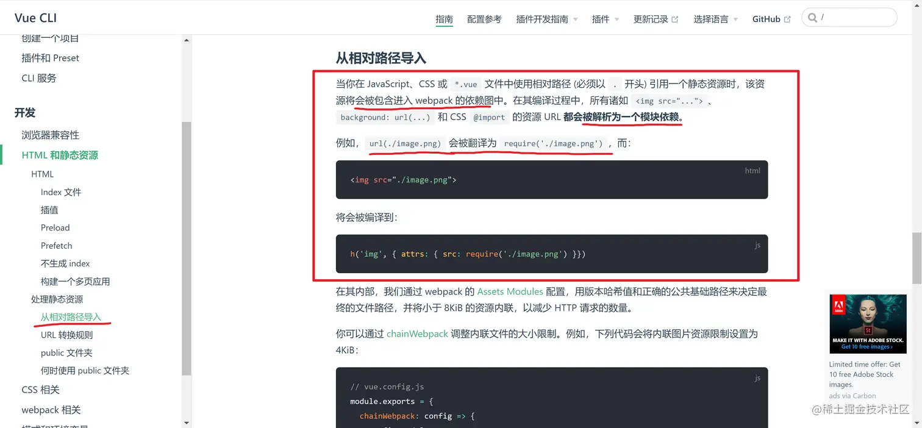Click the @import inline code
The image size is (922, 428).
(x=489, y=118)
